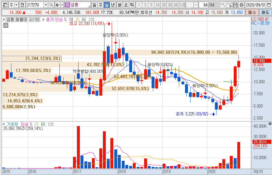The image size is (272, 175).
Task: Click the 13,214,075(3.9%) volume profile label
Action: point(20,95)
